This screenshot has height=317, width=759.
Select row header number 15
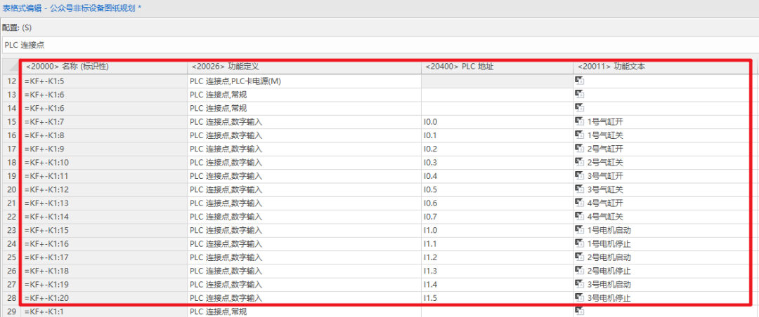[x=11, y=122]
